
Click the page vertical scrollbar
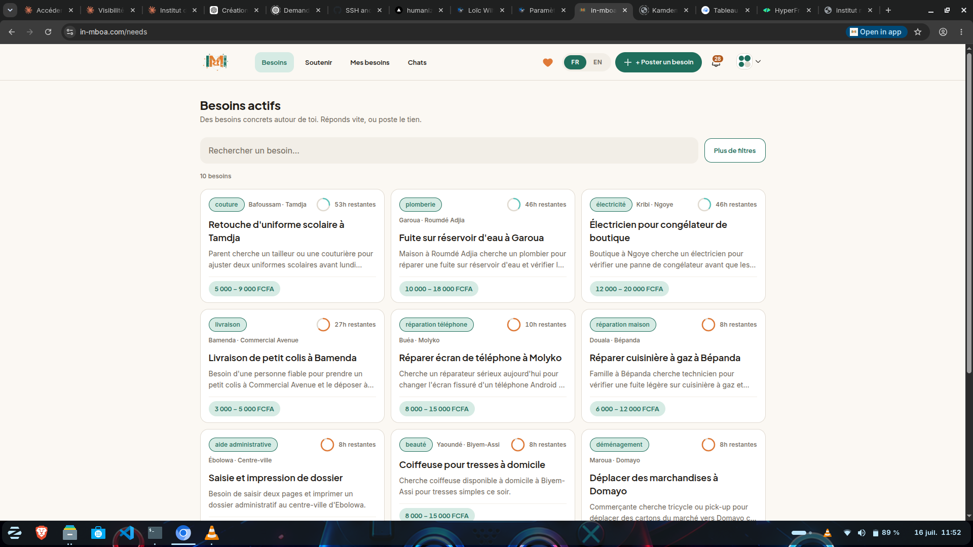coord(969,213)
